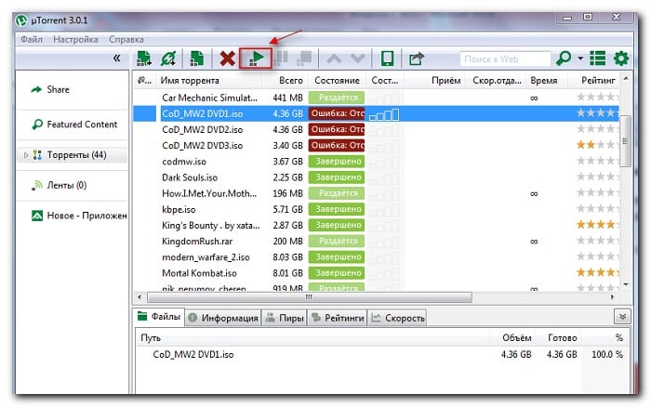651x407 pixels.
Task: Select the CoD_MW2 DVD3.iso torrent
Action: (x=376, y=145)
